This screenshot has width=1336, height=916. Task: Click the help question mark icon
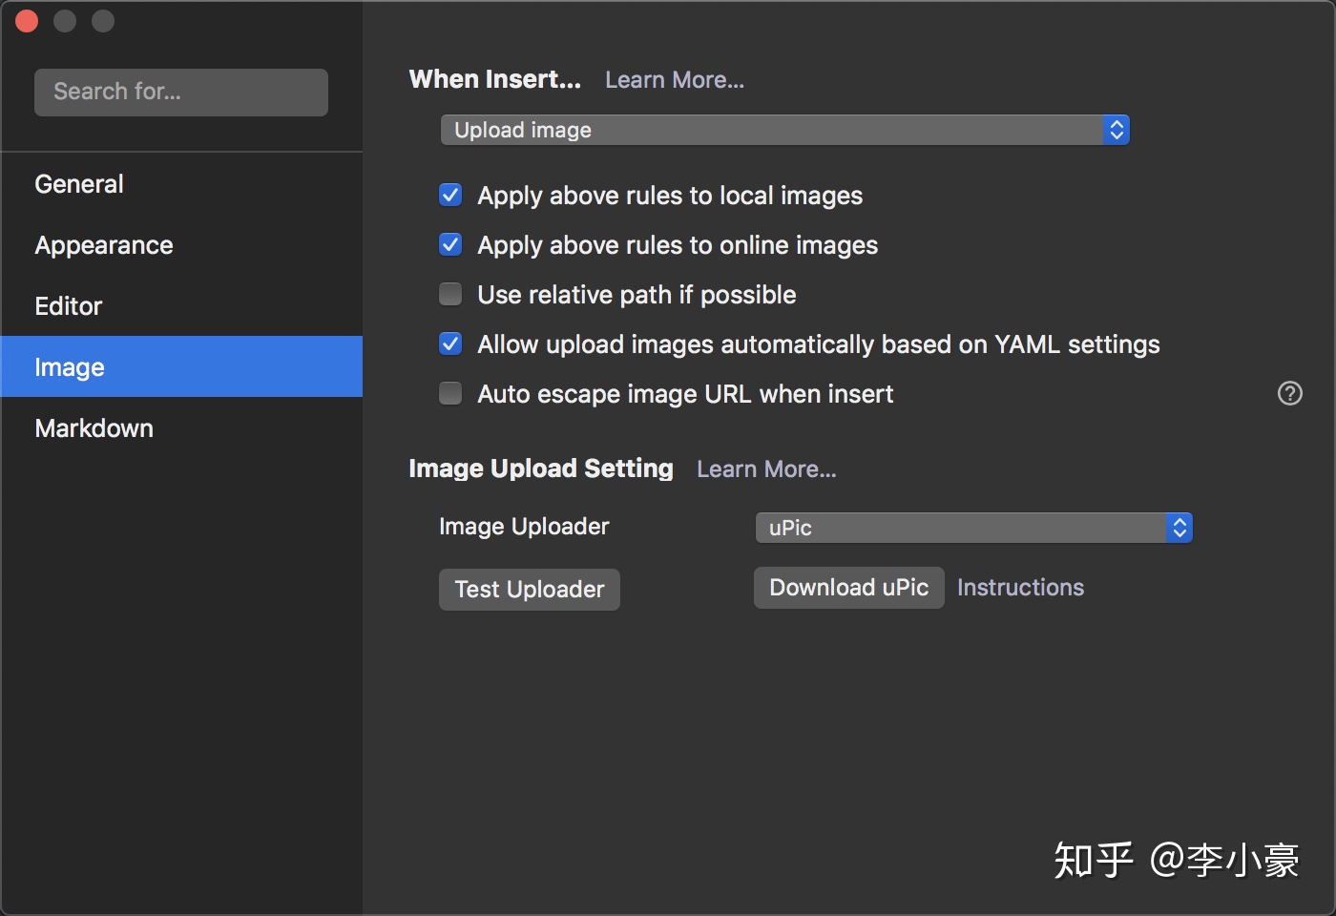pos(1289,393)
